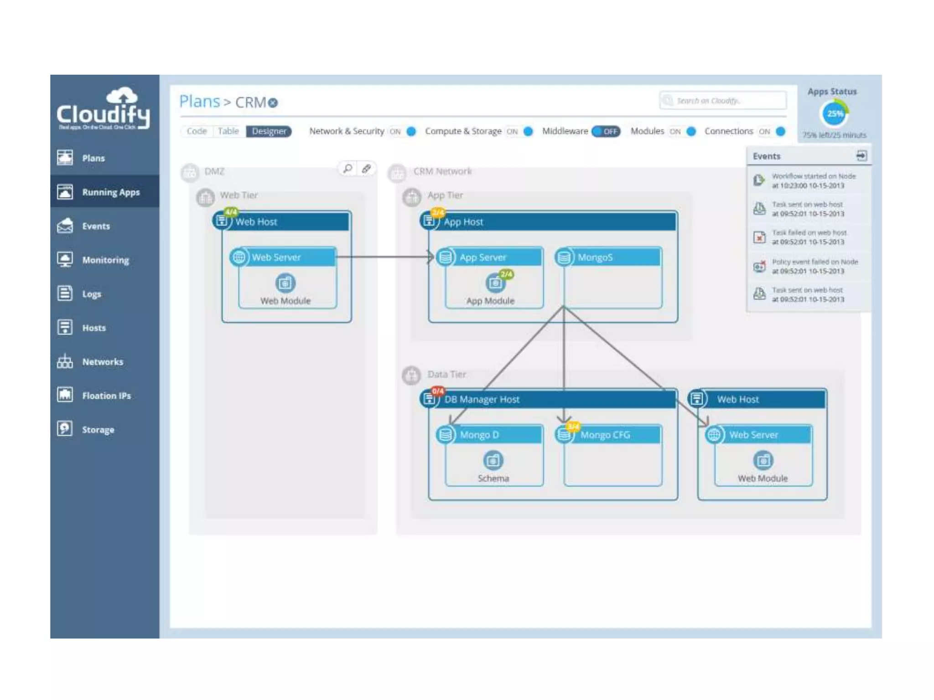Open the Logs sidebar icon

[65, 293]
